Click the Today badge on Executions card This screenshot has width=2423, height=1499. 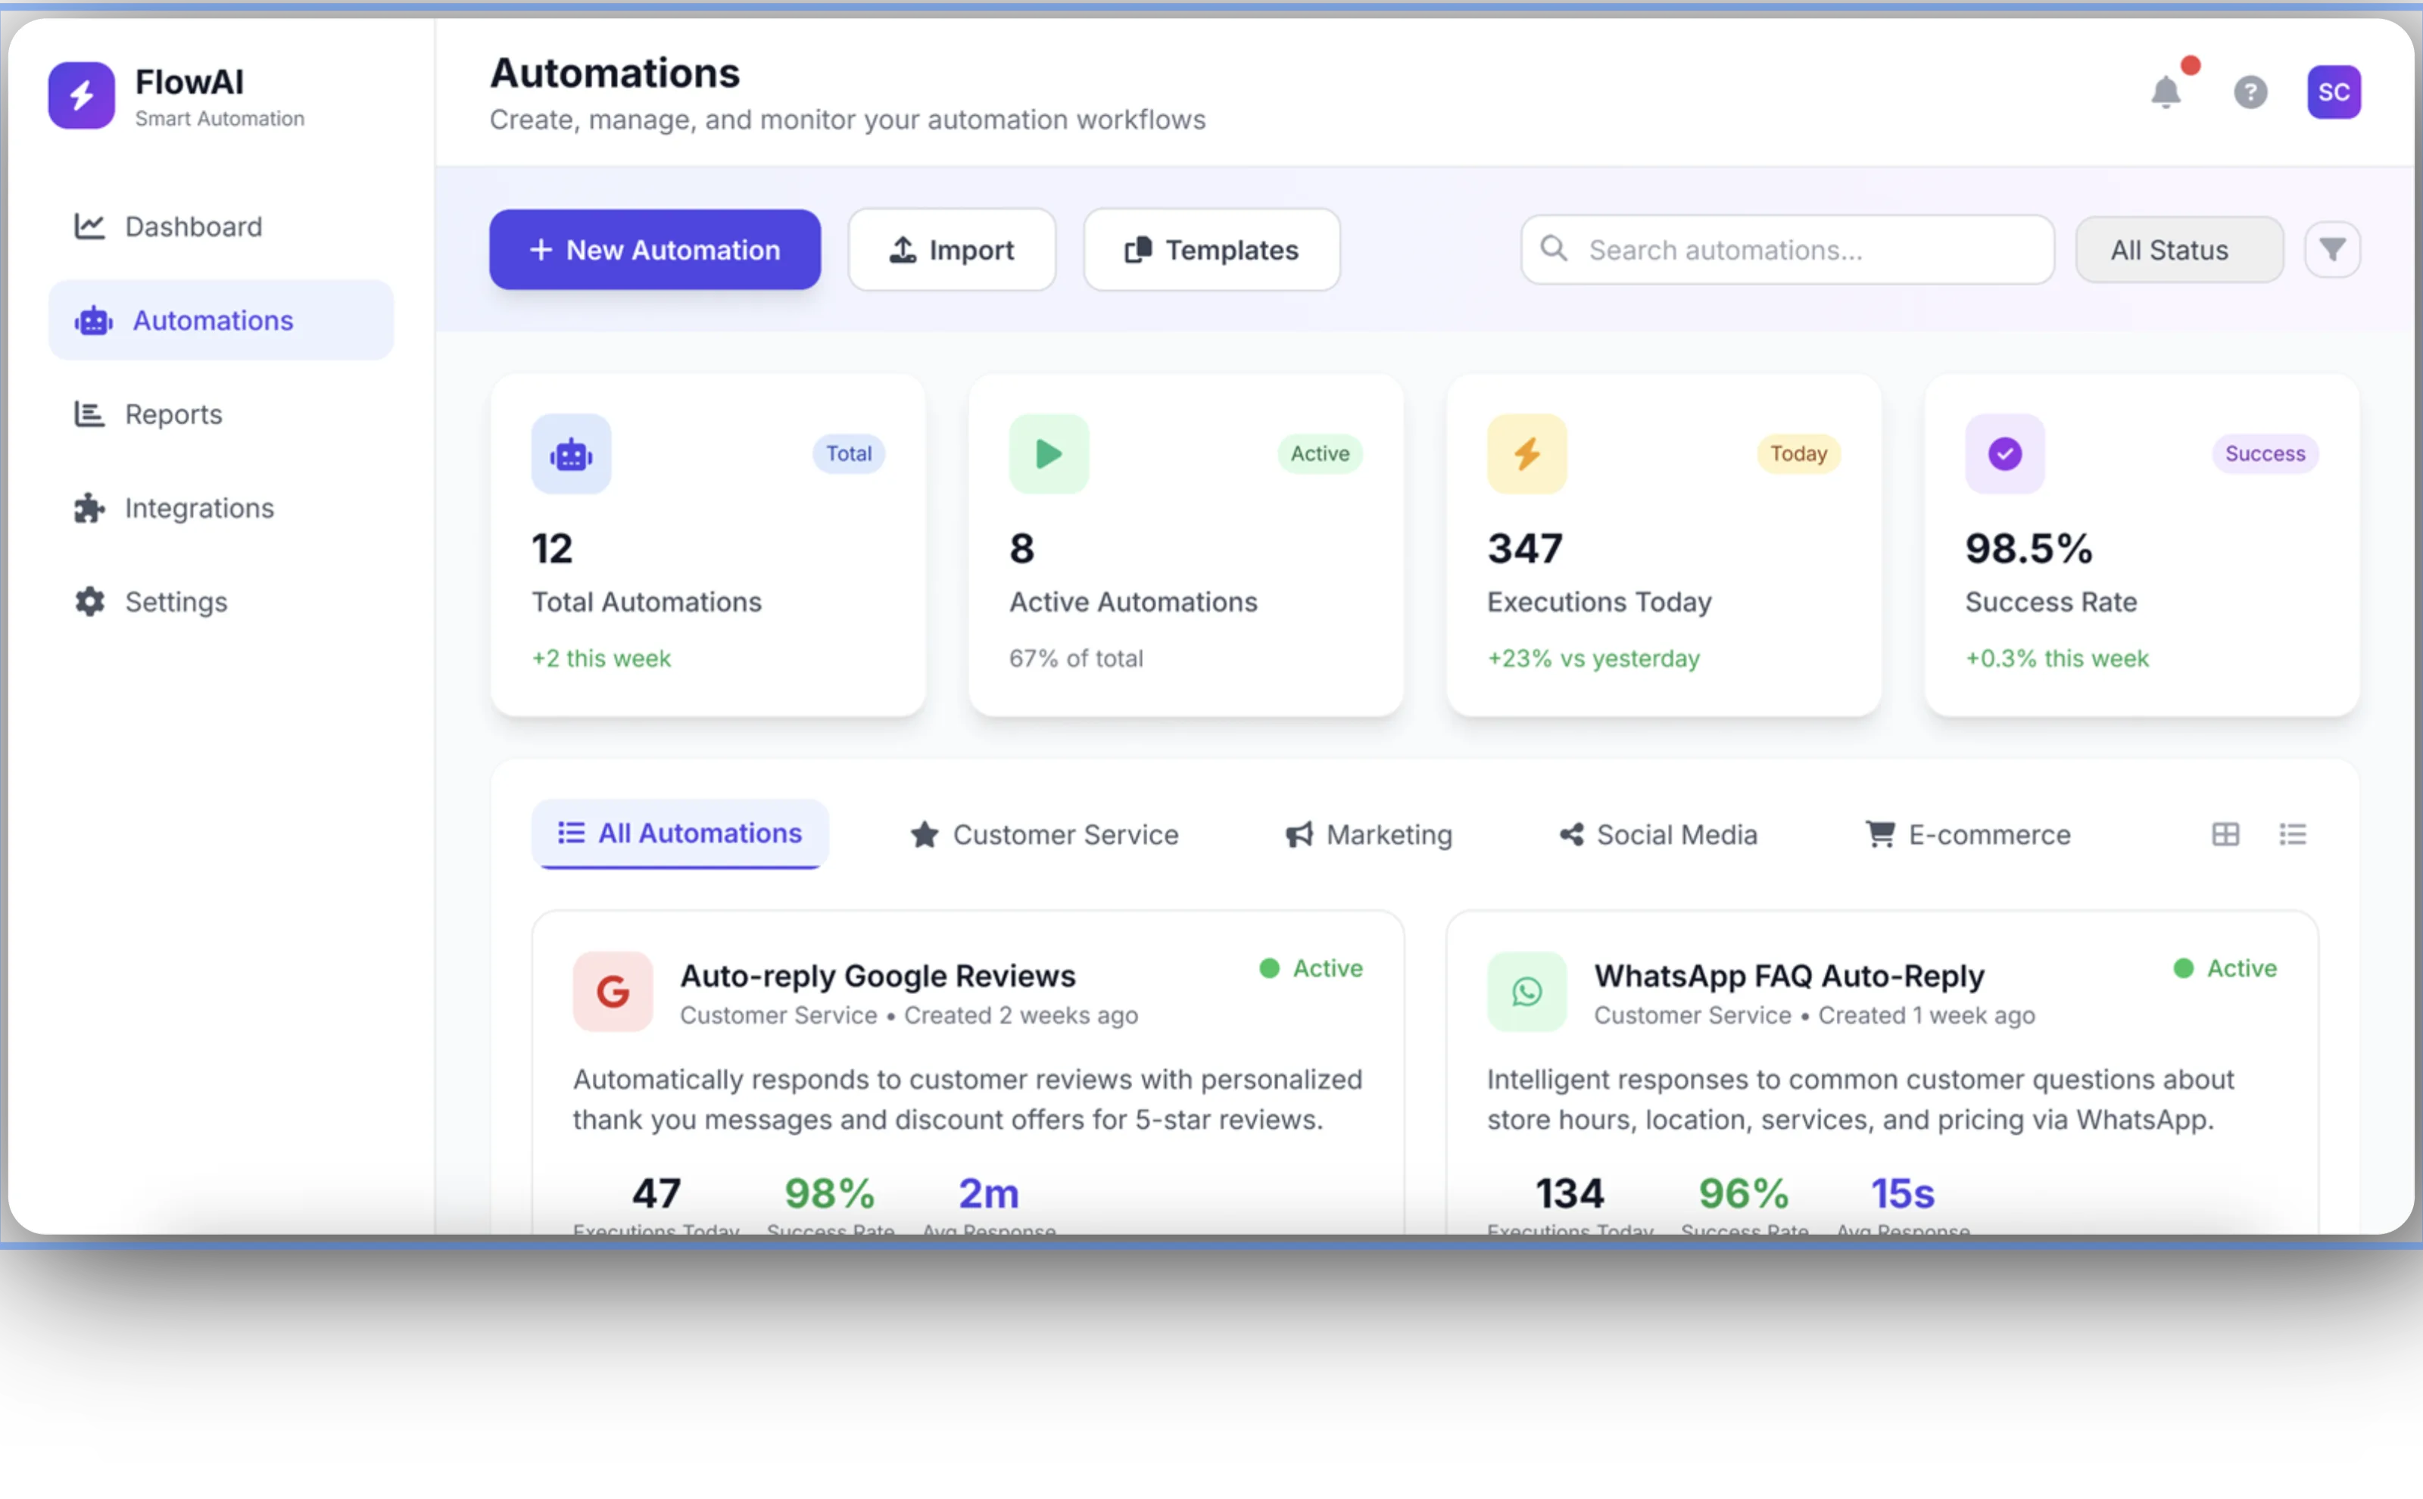pyautogui.click(x=1798, y=453)
